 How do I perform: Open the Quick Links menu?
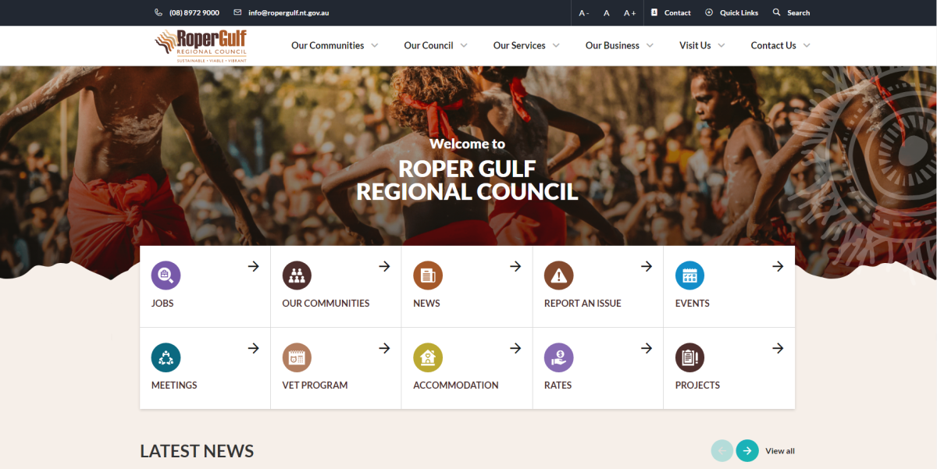[731, 12]
